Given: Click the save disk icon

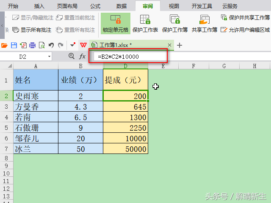Looking at the screenshot, I should click(x=14, y=45).
